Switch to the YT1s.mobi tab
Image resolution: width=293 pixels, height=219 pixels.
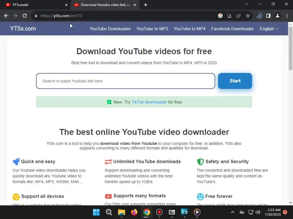coord(35,5)
